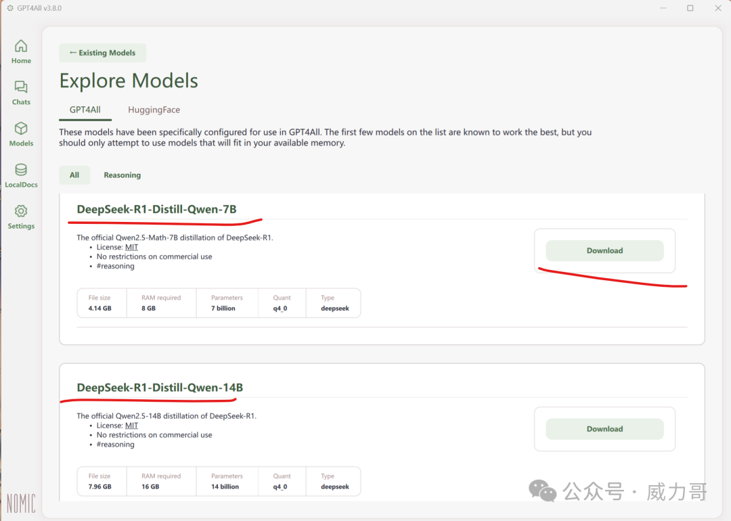Select the Models cube icon
Viewport: 731px width, 521px height.
coord(21,128)
